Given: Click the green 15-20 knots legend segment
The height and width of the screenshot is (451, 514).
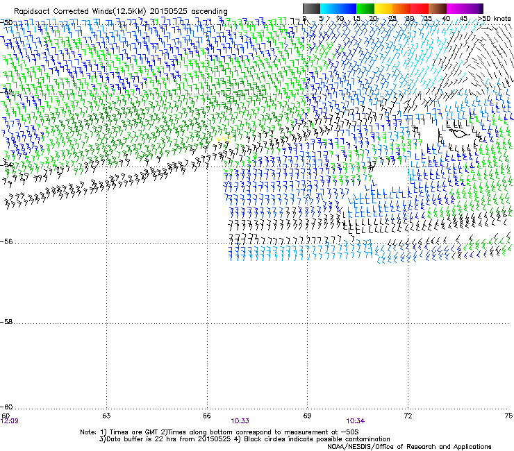Looking at the screenshot, I should pos(365,8).
